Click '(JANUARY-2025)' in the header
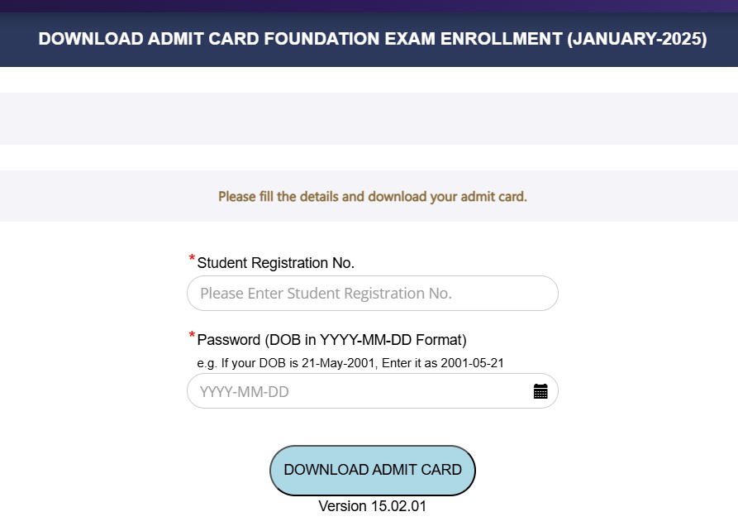This screenshot has width=738, height=531. tap(637, 39)
